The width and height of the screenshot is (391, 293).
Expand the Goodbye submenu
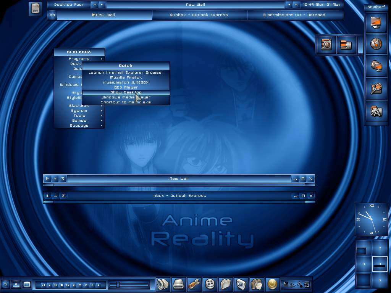[x=79, y=126]
